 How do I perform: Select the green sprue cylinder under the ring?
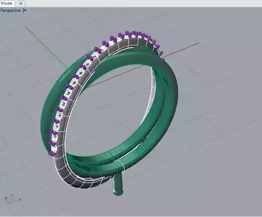[118, 184]
